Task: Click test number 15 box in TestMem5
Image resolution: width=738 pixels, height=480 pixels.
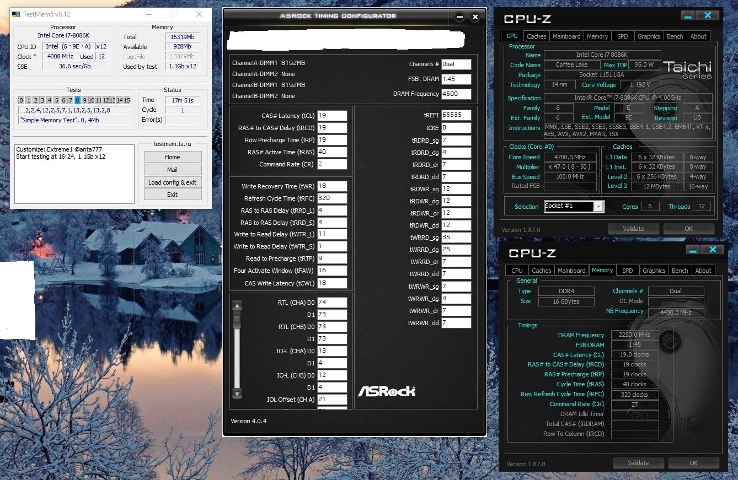Action: tap(126, 100)
